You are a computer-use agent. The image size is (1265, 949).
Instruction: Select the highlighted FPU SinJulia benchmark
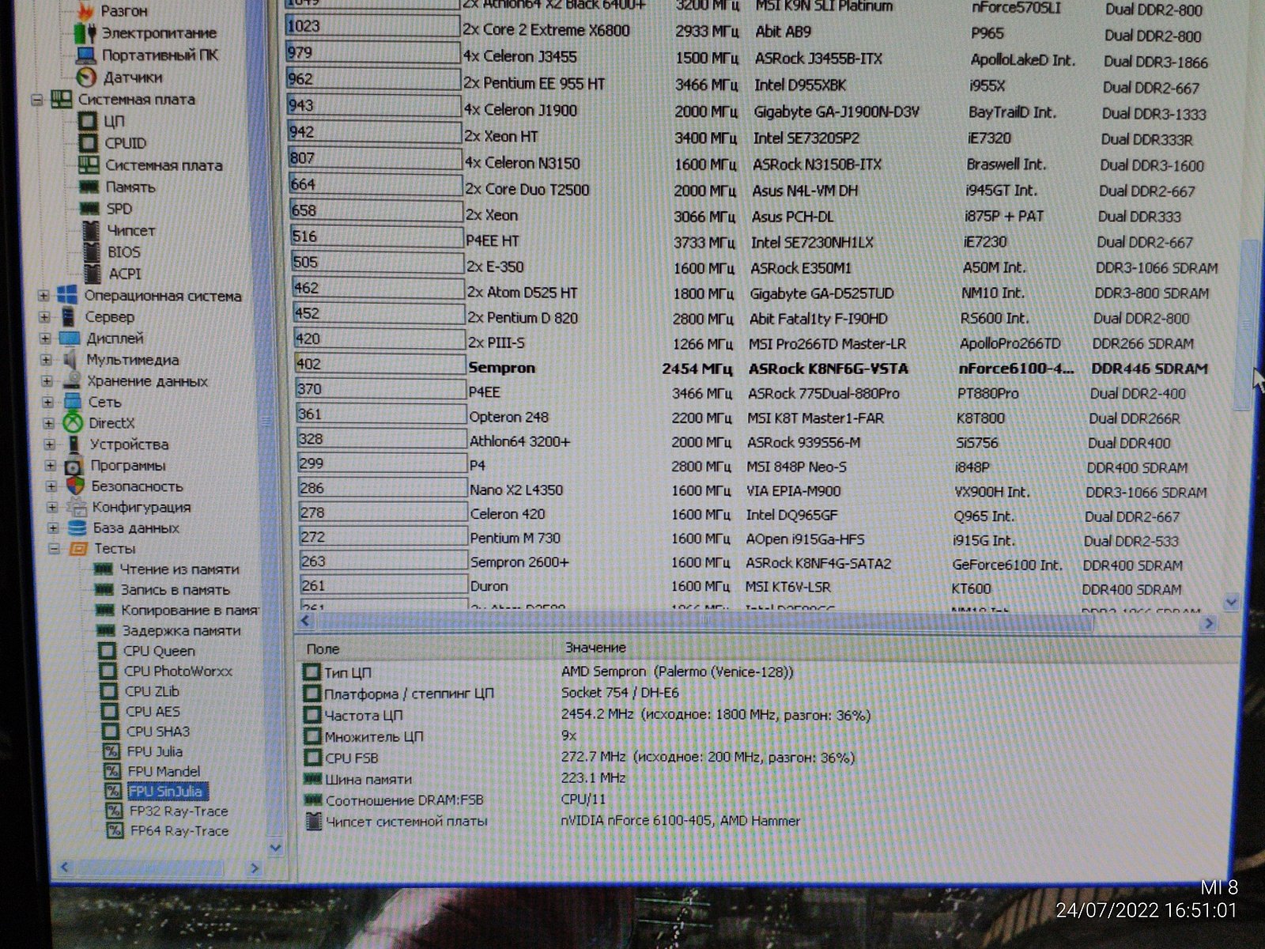[x=166, y=791]
